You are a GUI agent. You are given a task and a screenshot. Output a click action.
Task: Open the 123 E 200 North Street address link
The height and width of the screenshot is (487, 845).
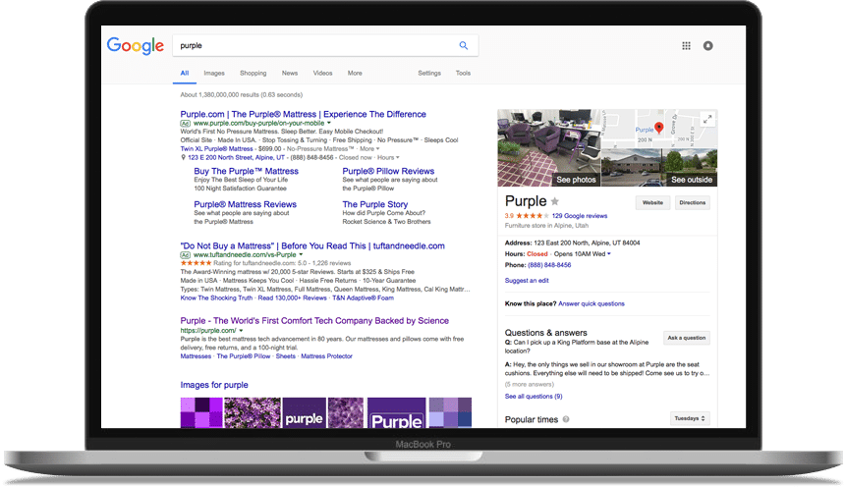point(236,157)
